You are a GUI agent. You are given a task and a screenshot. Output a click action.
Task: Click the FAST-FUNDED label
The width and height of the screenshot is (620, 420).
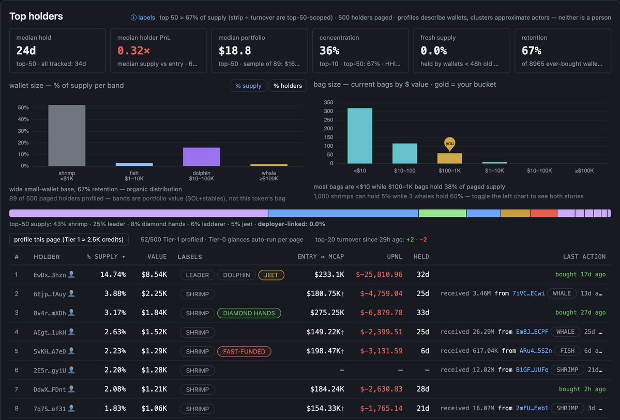(244, 351)
